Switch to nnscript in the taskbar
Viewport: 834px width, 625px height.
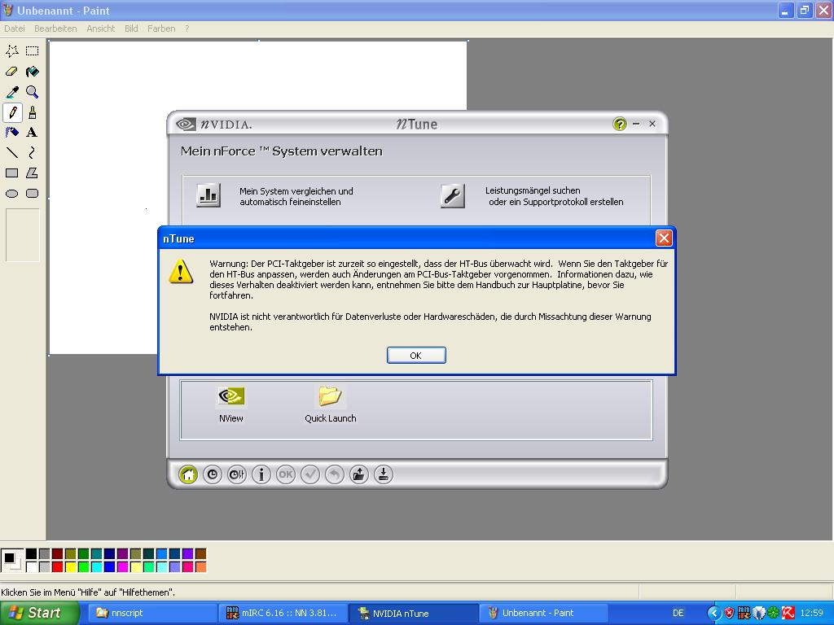pyautogui.click(x=151, y=613)
